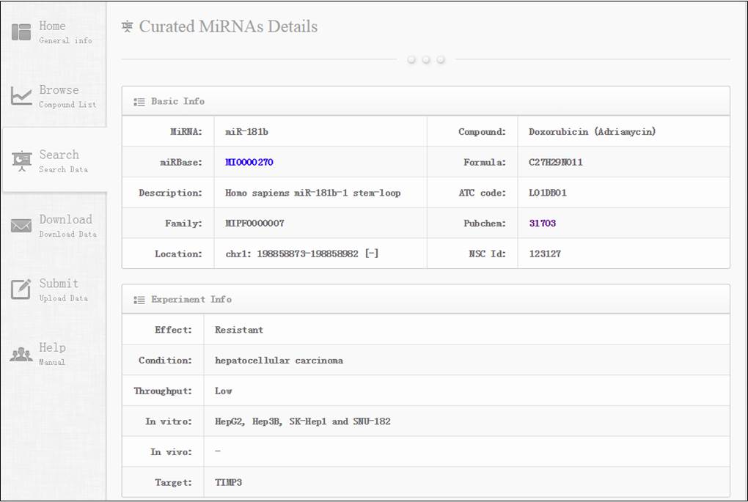Click the Basic Info panel header
Image resolution: width=748 pixels, height=502 pixels.
tap(425, 101)
